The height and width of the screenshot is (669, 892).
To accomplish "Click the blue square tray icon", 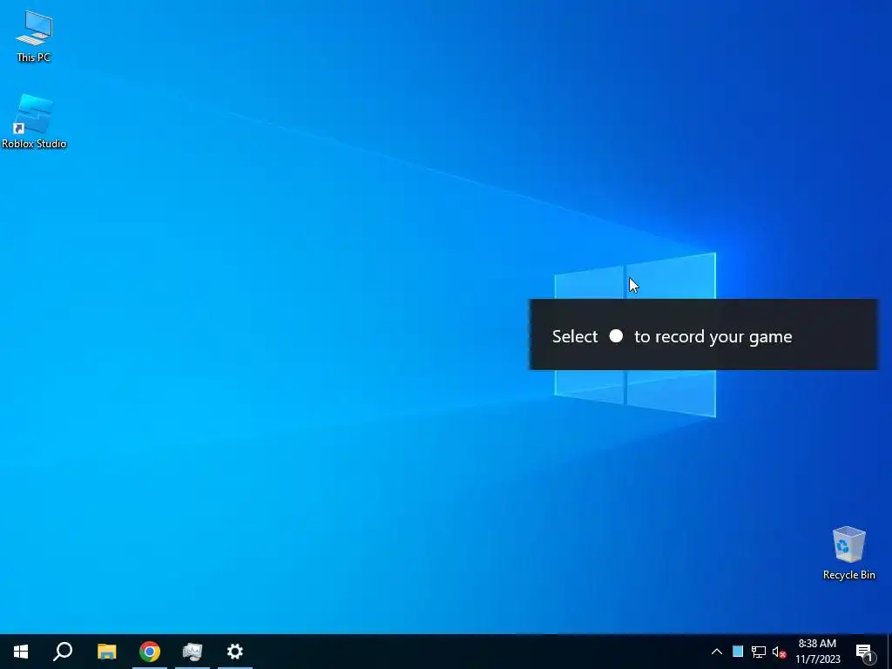I will click(x=738, y=652).
